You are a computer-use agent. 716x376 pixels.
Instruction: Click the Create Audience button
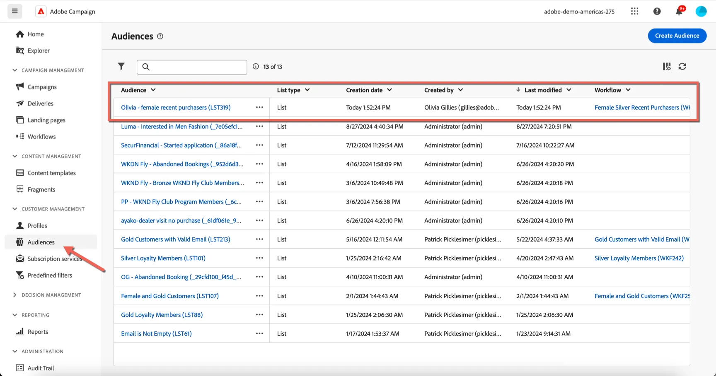677,36
